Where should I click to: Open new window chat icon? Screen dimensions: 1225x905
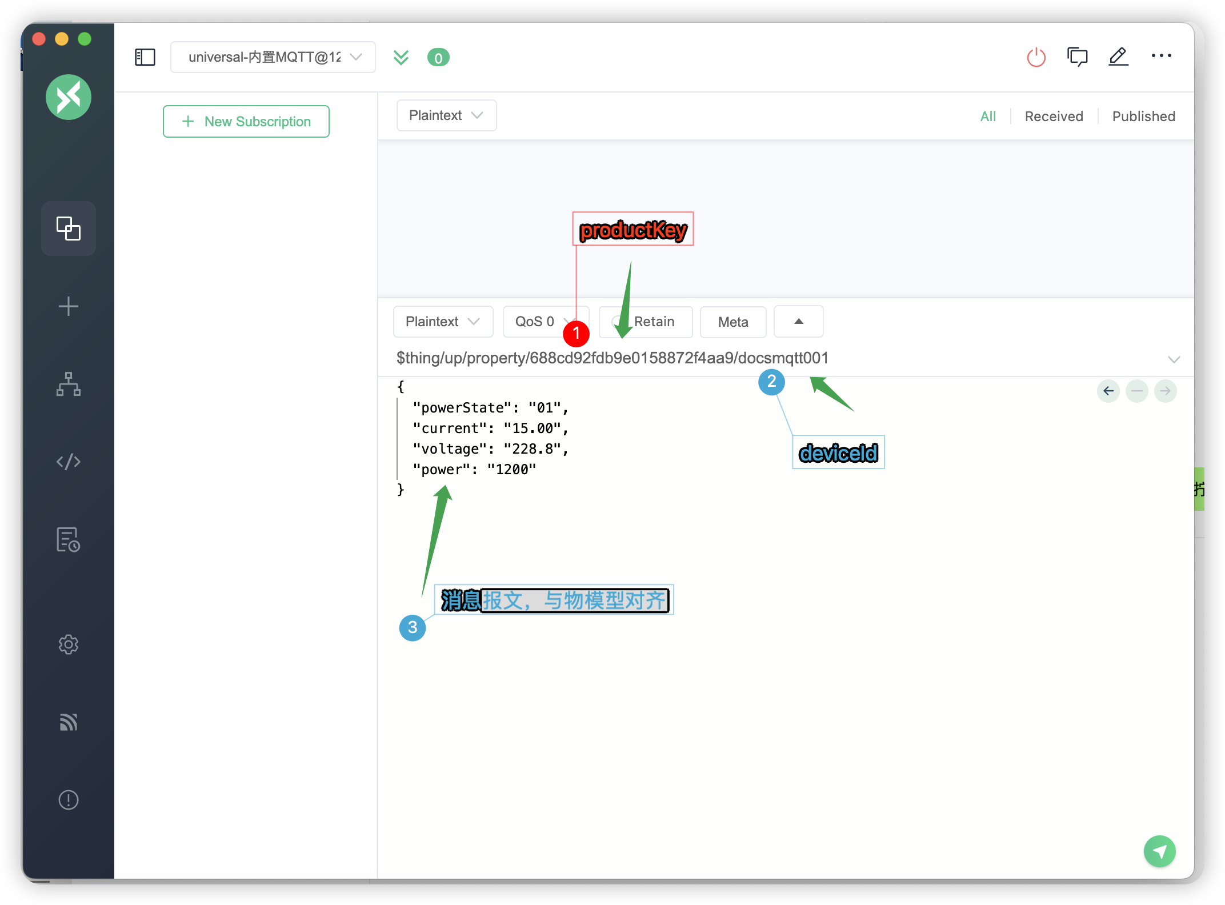pos(1077,57)
